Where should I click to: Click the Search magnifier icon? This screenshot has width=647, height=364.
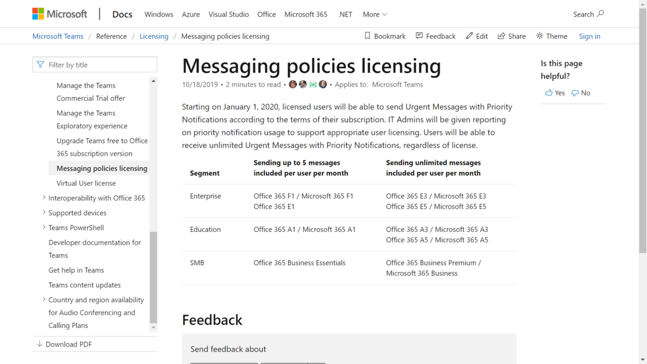(601, 13)
